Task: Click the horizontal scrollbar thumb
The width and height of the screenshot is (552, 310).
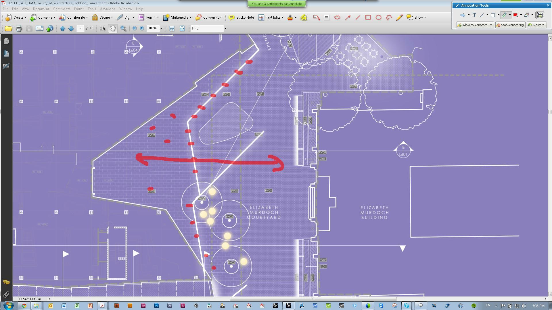Action: click(x=313, y=299)
